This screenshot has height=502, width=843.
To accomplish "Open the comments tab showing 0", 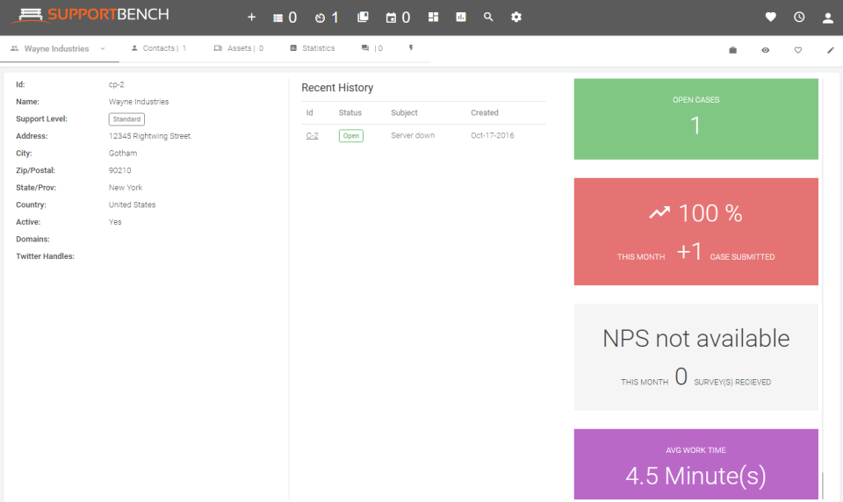I will click(x=372, y=48).
